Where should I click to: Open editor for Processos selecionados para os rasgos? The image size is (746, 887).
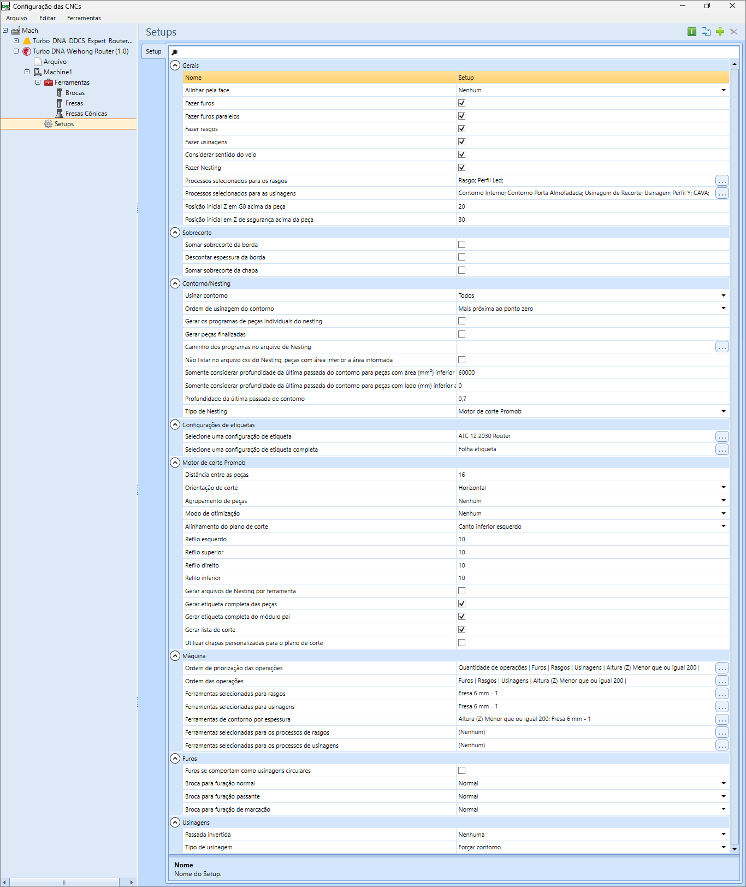pos(722,181)
